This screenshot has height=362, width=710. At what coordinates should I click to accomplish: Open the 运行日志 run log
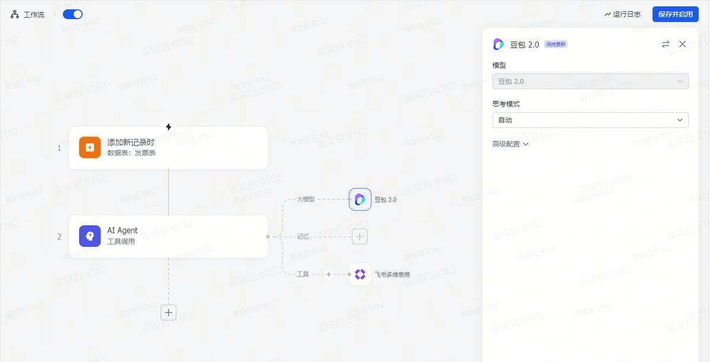tap(622, 14)
